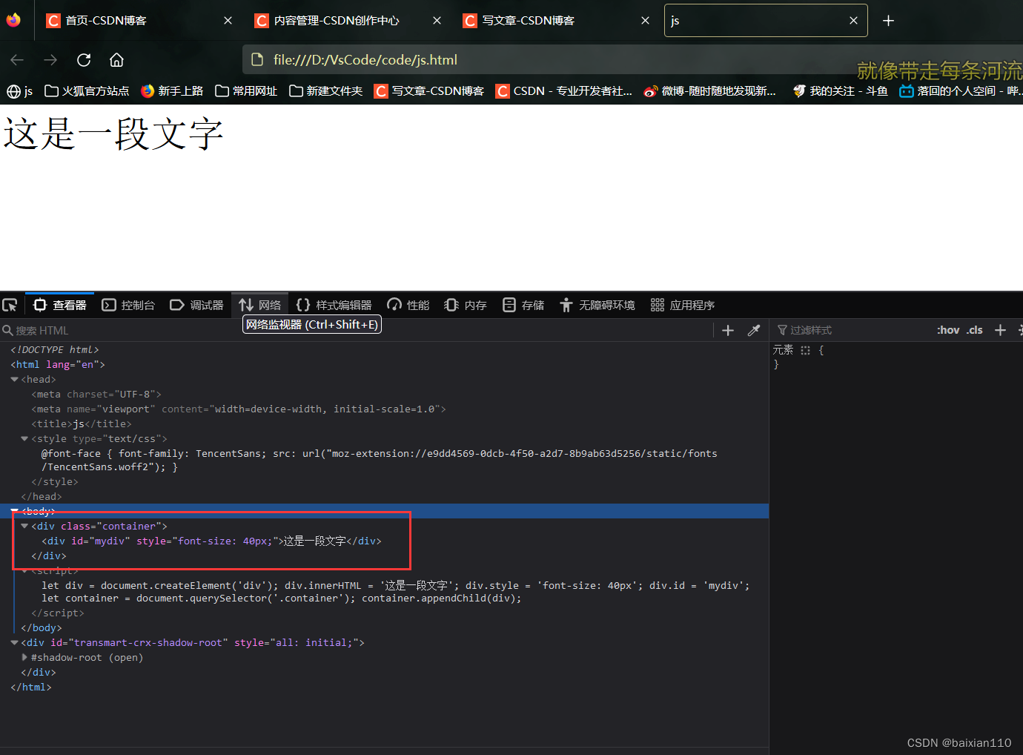Switch to 查看器 inspector panel
1023x755 pixels.
(x=60, y=305)
